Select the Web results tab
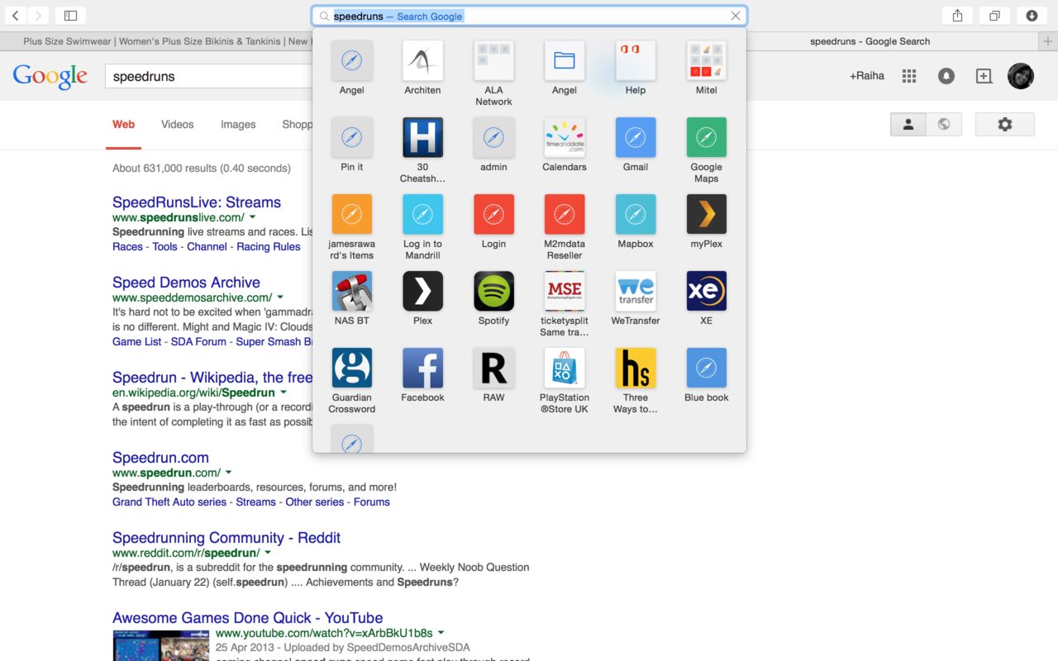Viewport: 1058px width, 661px height. click(123, 125)
